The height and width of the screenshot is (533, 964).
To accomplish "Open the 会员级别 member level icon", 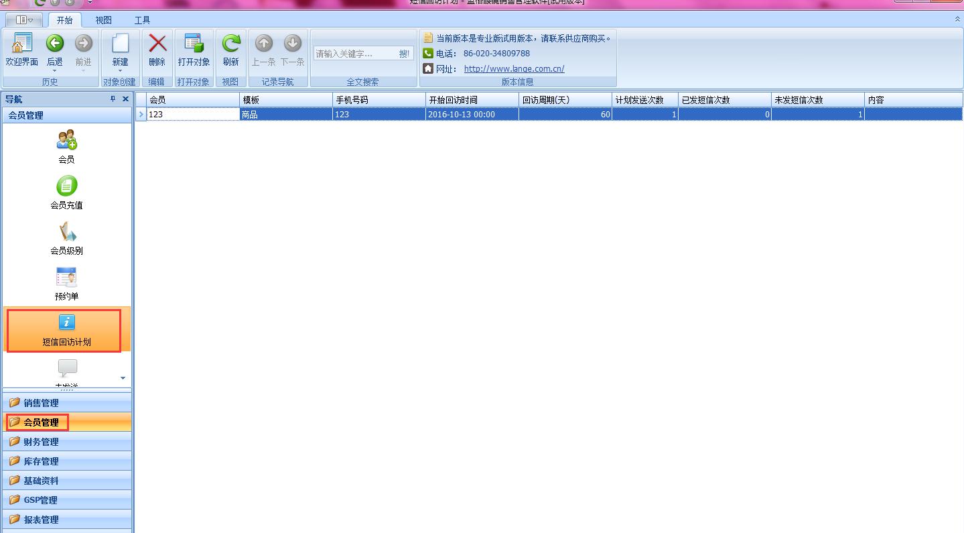I will (x=66, y=232).
